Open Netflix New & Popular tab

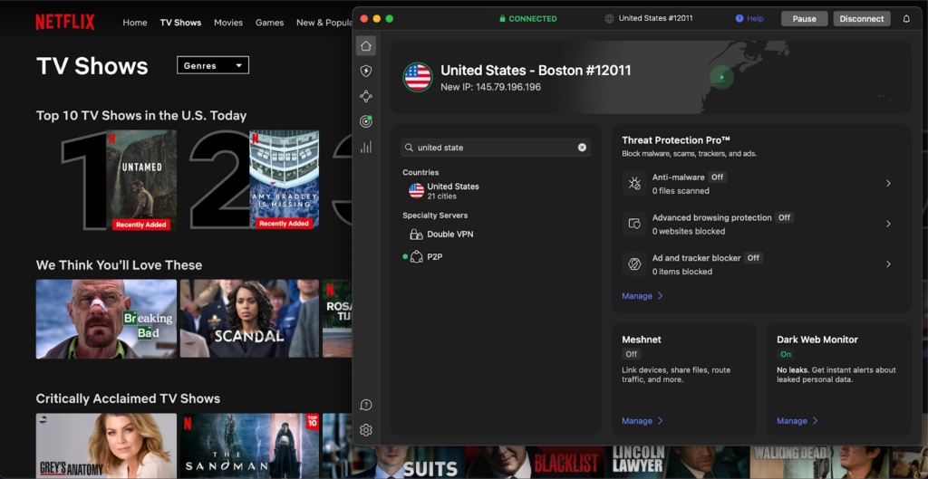(x=324, y=23)
